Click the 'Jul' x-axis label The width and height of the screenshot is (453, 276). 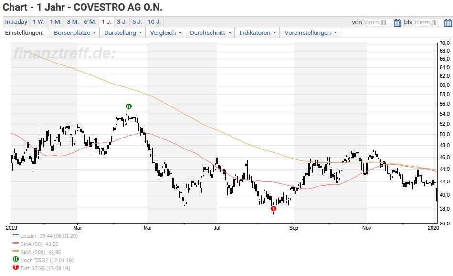click(217, 228)
